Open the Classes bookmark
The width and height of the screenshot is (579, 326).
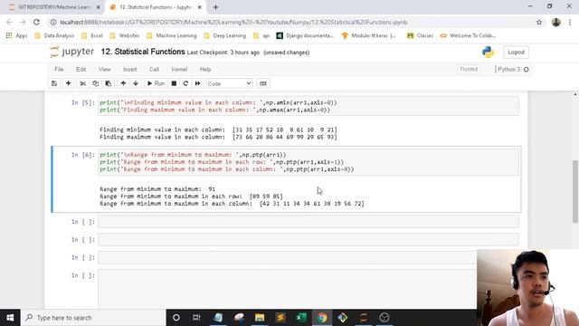[420, 35]
